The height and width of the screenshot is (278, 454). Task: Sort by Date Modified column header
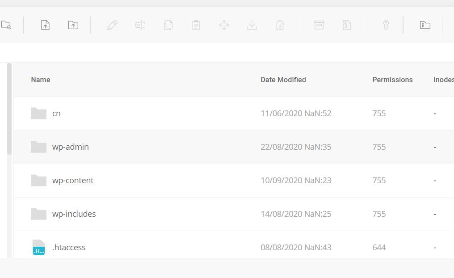pos(283,80)
